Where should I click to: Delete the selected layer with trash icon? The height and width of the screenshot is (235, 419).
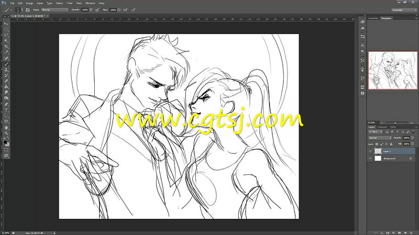[411, 233]
